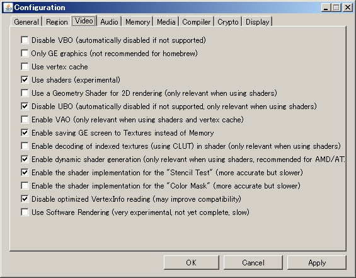The height and width of the screenshot is (278, 356).
Task: Toggle saving GE screen to Textures
Action: click(25, 132)
